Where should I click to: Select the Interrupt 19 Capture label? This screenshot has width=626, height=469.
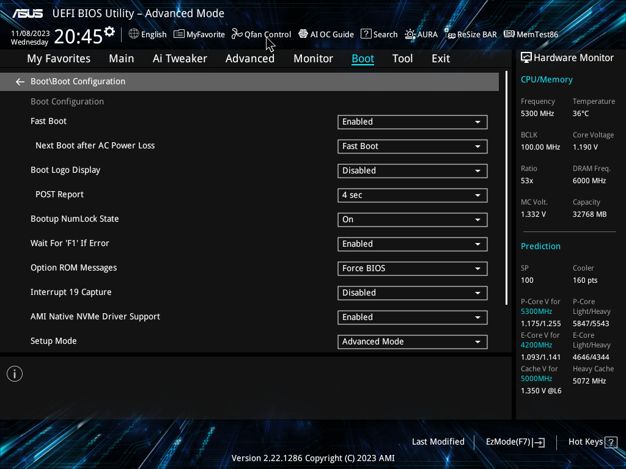coord(71,293)
